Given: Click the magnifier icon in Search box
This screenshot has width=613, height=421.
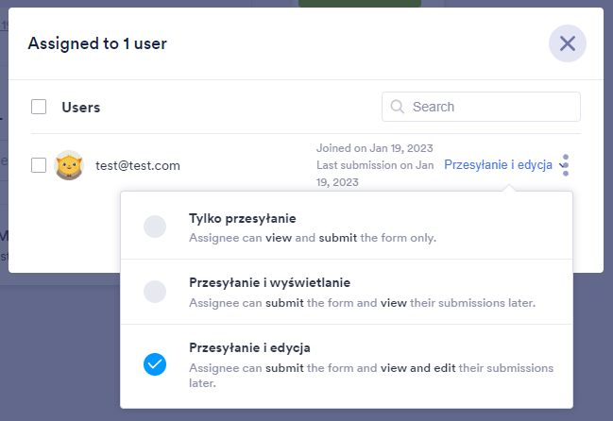Looking at the screenshot, I should click(397, 107).
